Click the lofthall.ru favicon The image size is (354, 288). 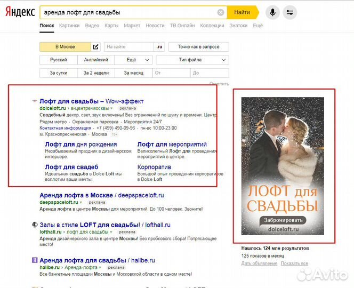35,225
